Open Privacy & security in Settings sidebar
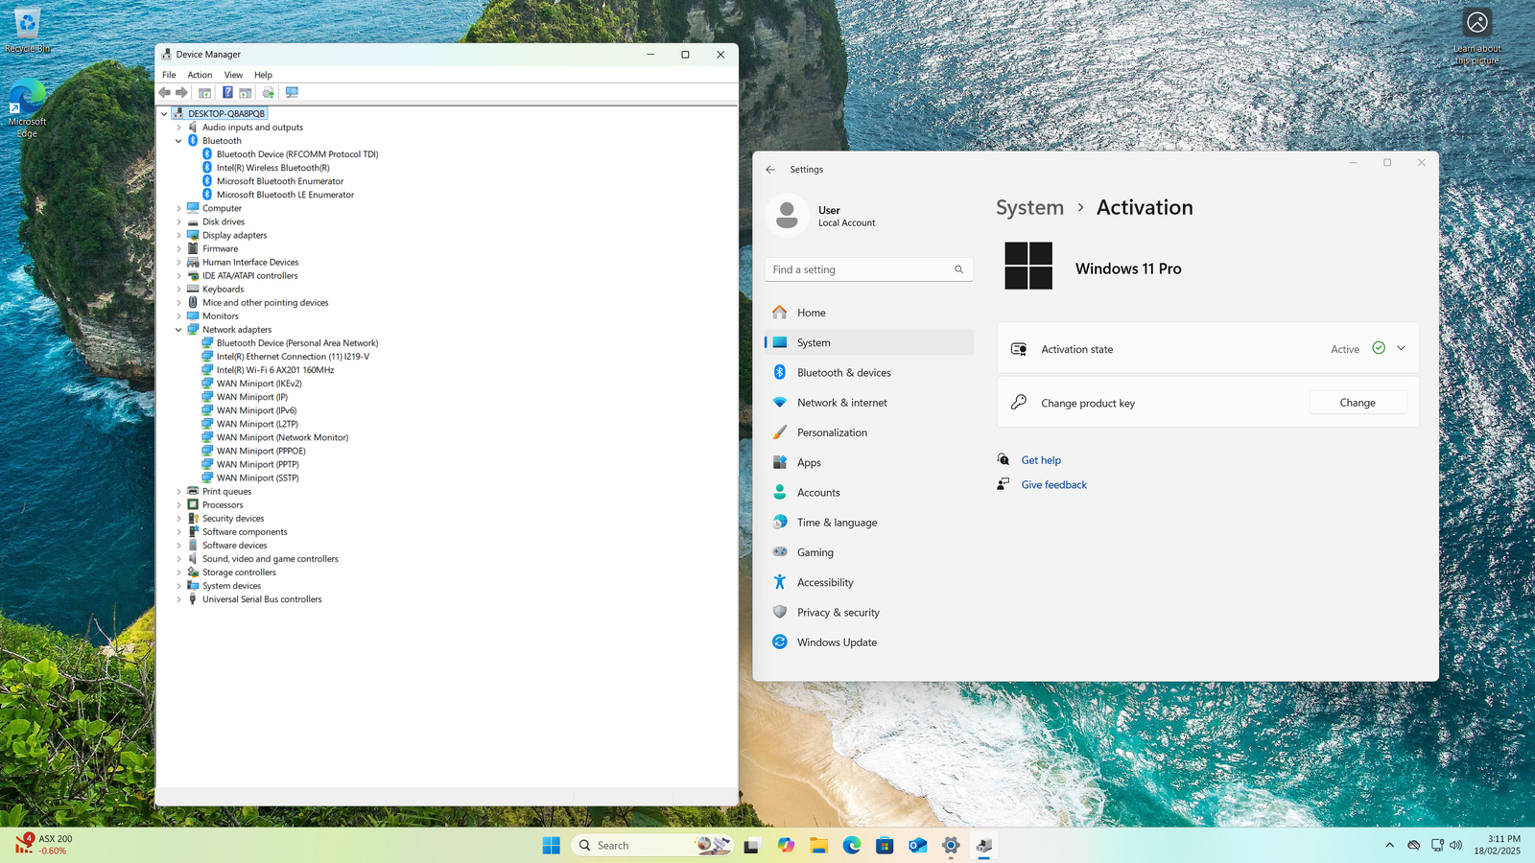 pyautogui.click(x=869, y=613)
